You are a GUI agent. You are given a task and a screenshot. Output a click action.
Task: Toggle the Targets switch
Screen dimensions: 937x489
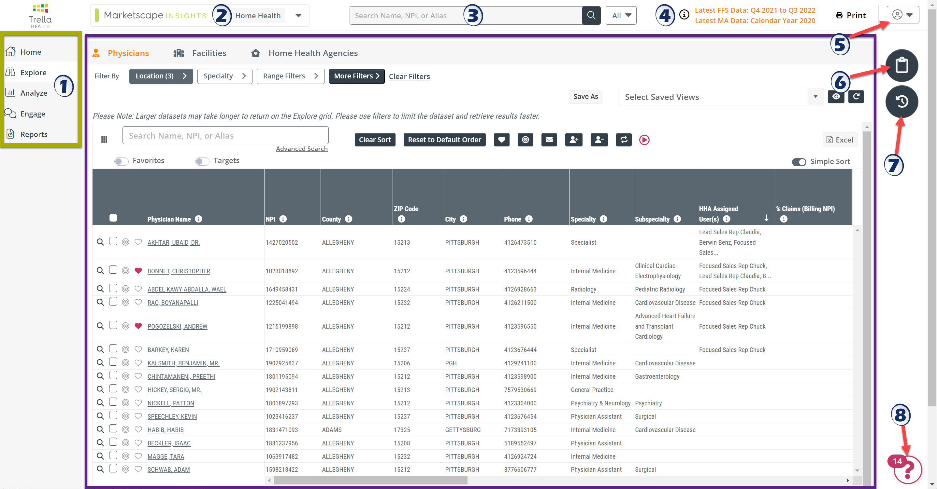coord(202,161)
